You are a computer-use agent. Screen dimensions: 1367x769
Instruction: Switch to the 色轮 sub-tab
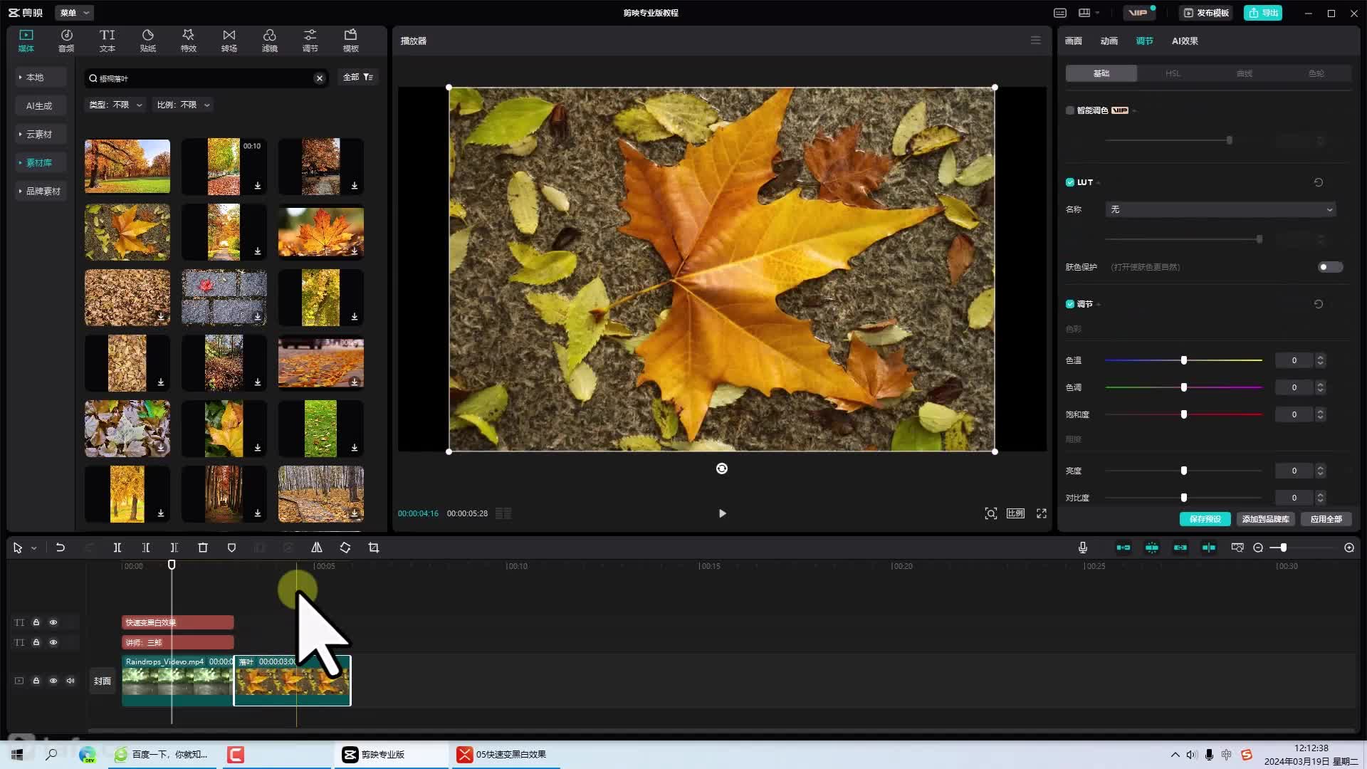click(1316, 73)
